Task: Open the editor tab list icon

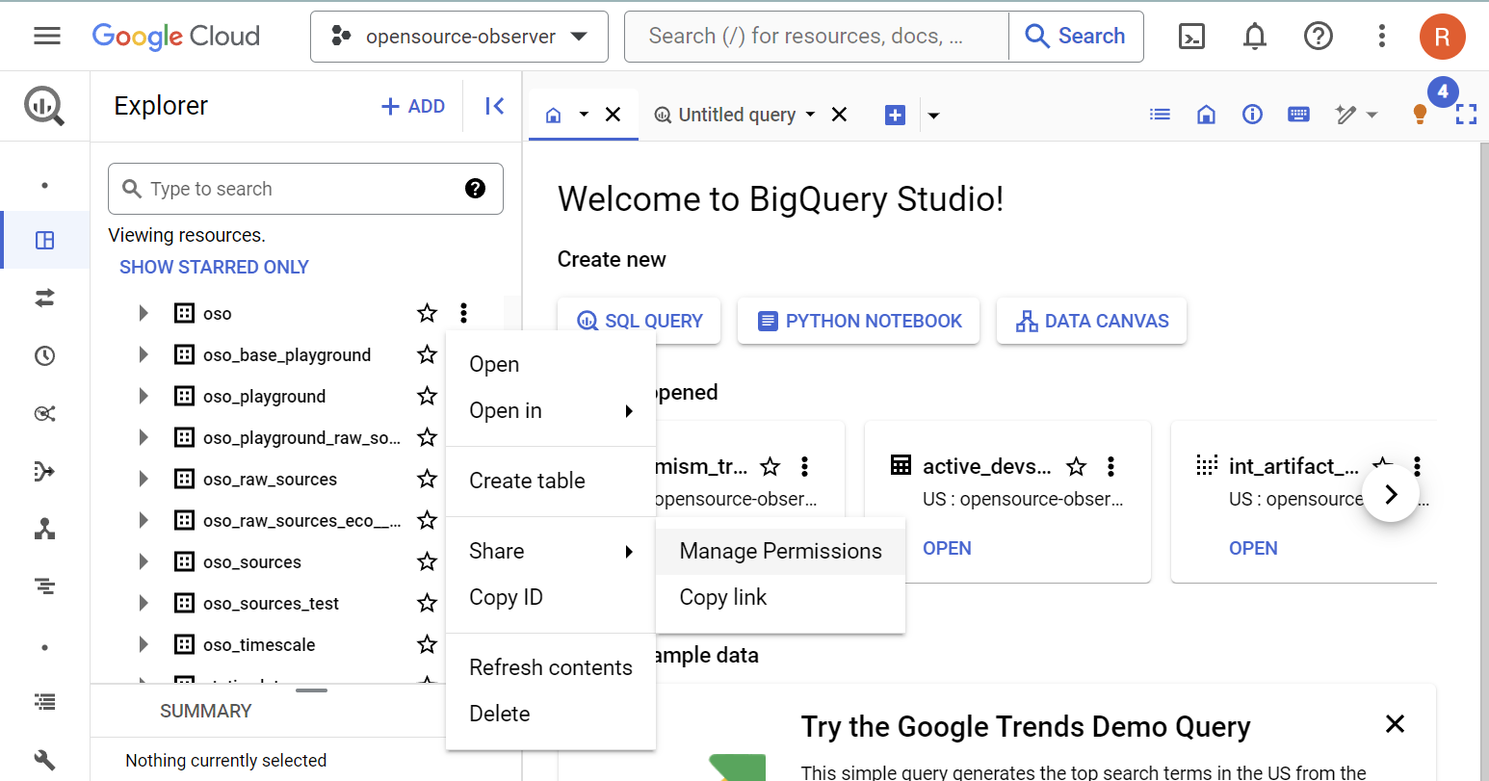Action: (x=1160, y=114)
